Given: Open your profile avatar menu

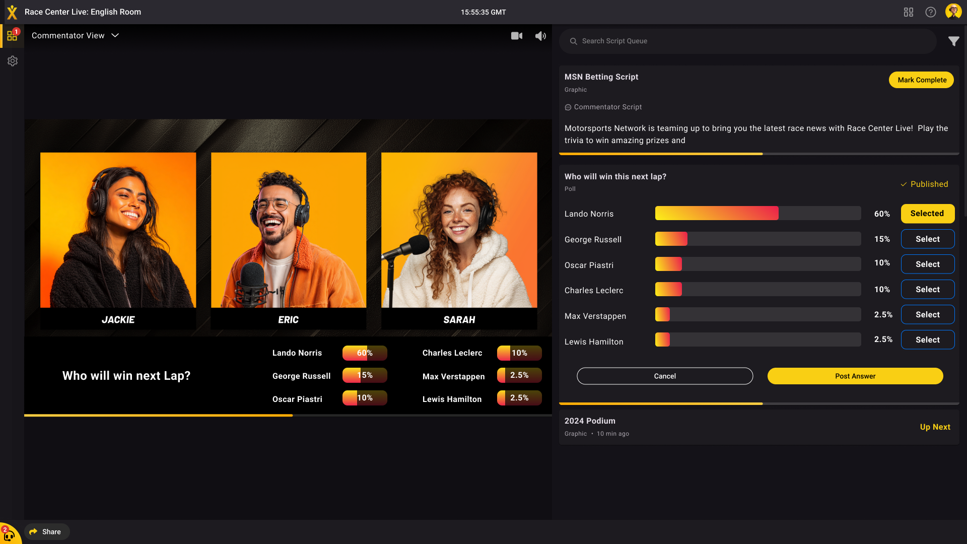Looking at the screenshot, I should [x=953, y=12].
